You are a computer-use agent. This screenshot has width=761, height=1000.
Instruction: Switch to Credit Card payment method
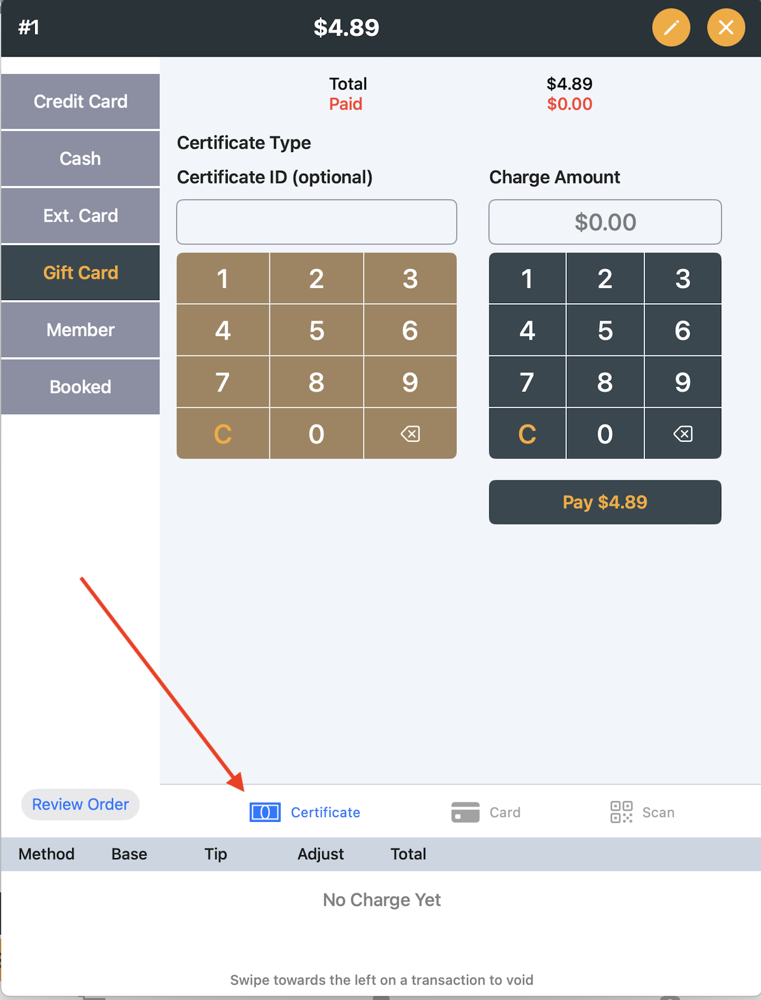point(81,102)
